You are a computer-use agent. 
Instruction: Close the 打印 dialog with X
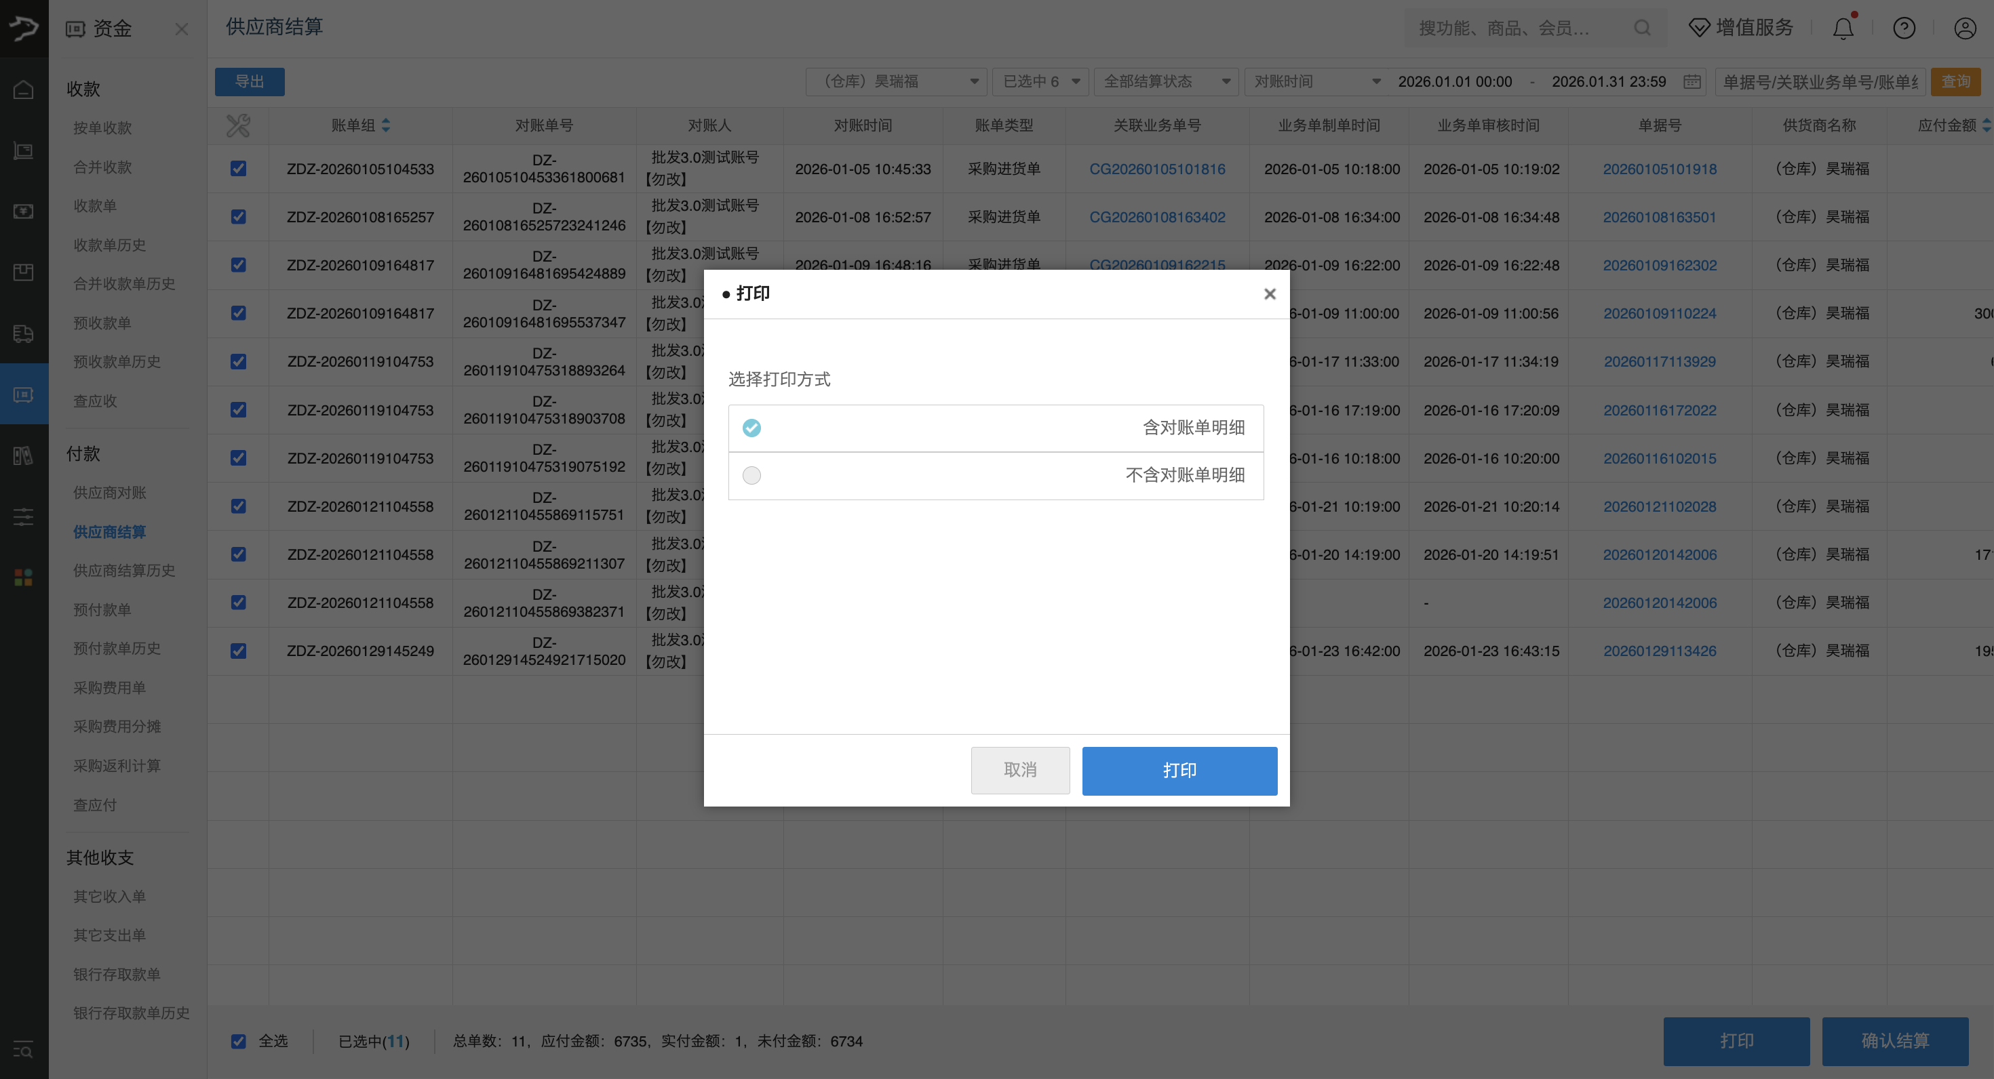click(x=1270, y=294)
